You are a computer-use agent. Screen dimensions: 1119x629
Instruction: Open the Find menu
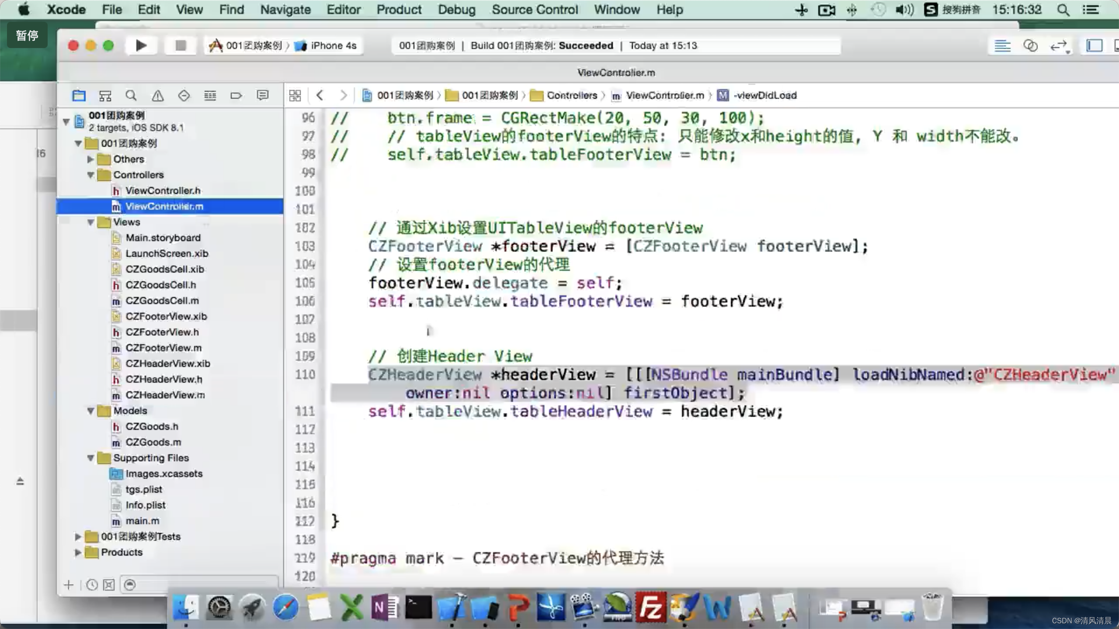click(232, 10)
